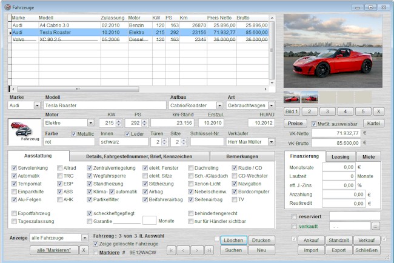Check the reserviert checkbox
This screenshot has width=394, height=263.
click(x=295, y=216)
